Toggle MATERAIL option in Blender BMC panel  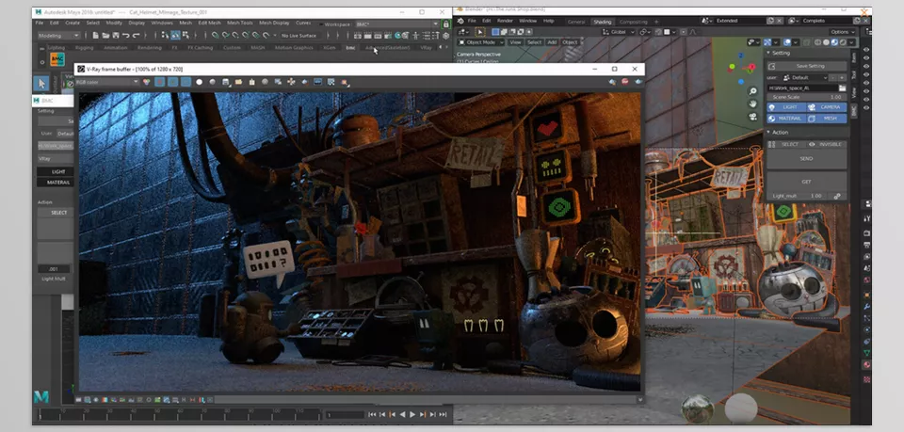tap(785, 118)
